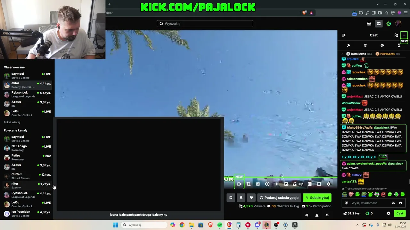Screen dimensions: 410x230
Task: Click the Kick search box Wyszukaj
Action: [205, 24]
